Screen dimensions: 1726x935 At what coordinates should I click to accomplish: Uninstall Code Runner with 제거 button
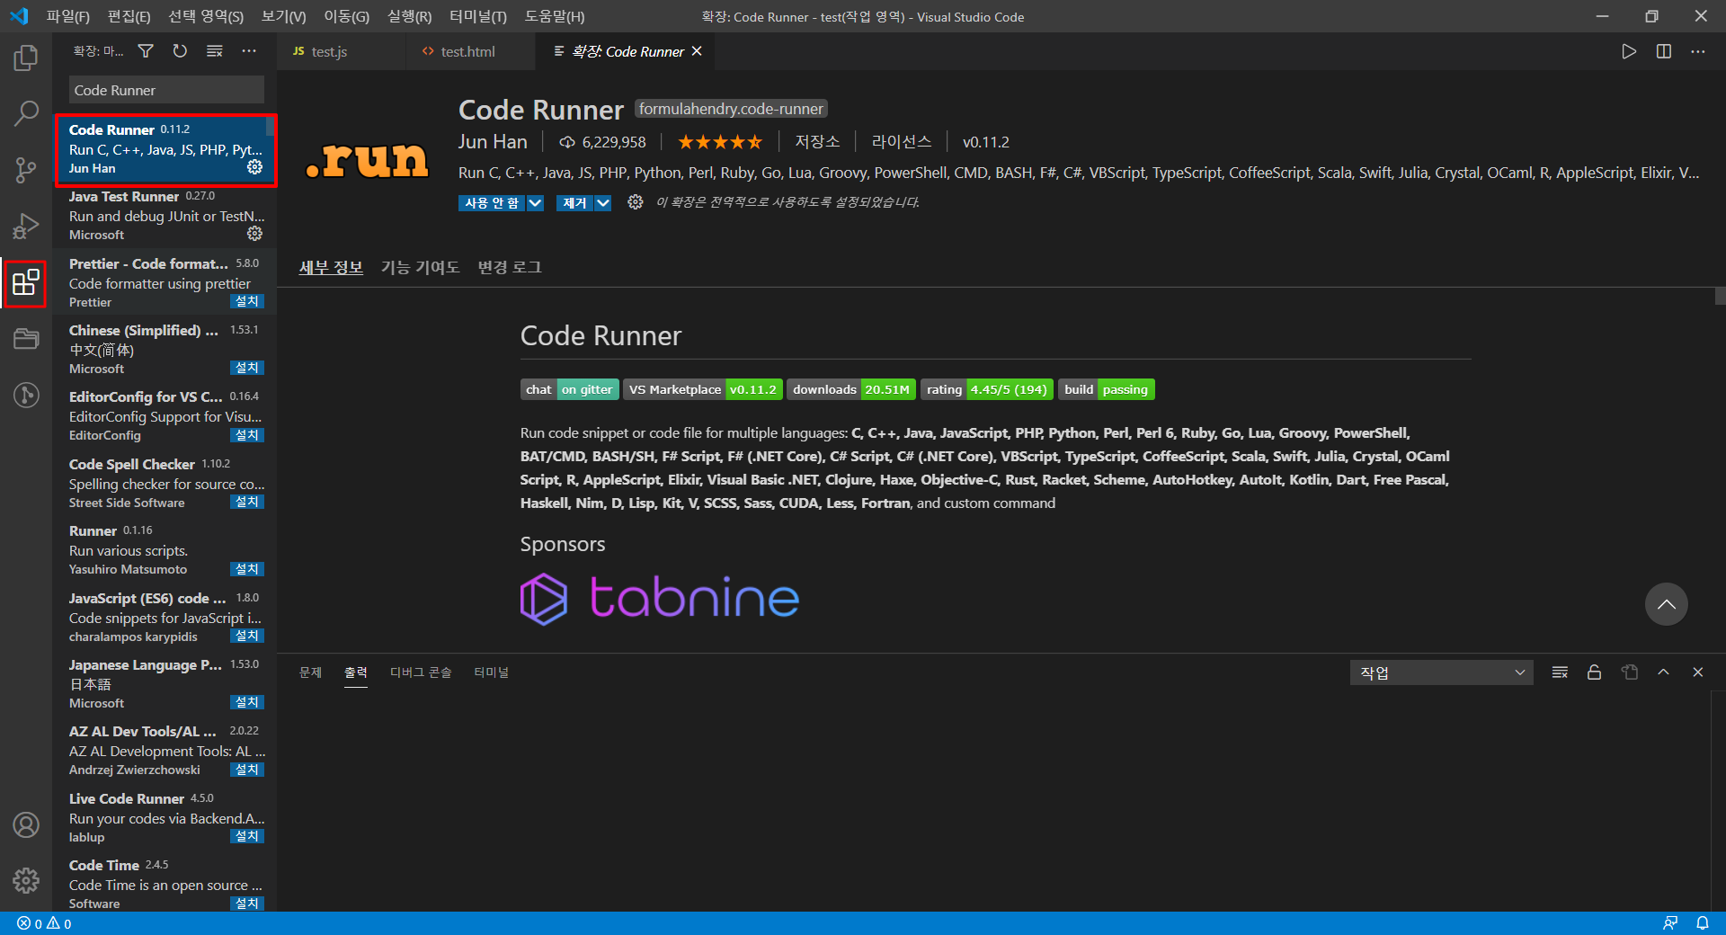pyautogui.click(x=575, y=203)
